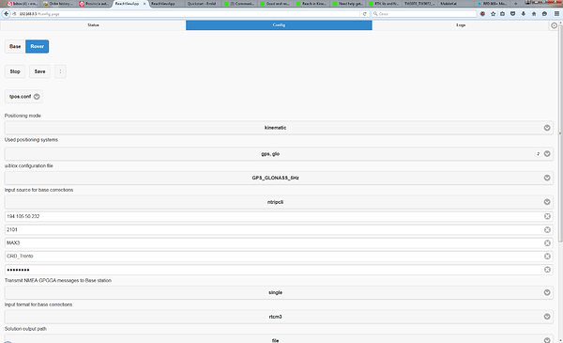The width and height of the screenshot is (563, 343).
Task: Switch to the RFD 868+ browser tab
Action: pyautogui.click(x=493, y=4)
